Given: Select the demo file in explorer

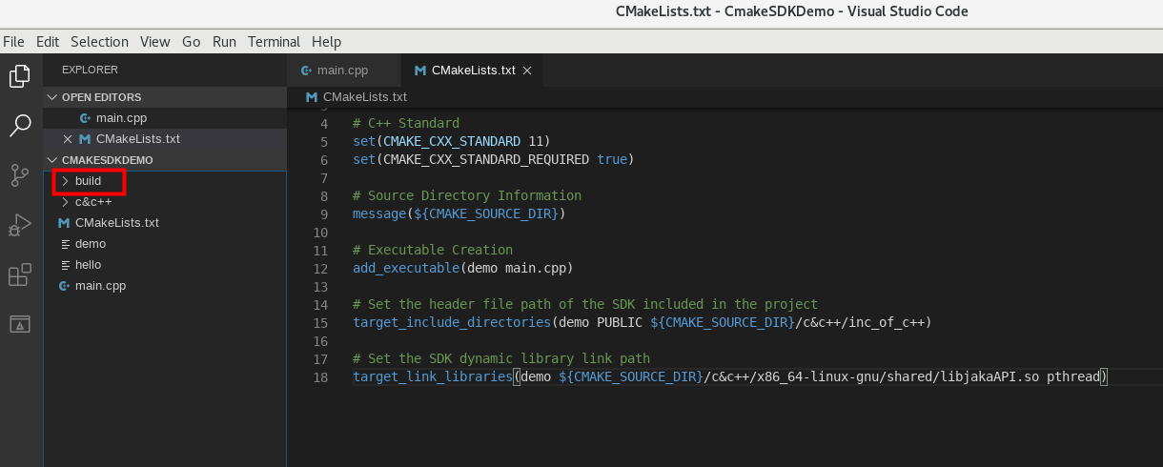Looking at the screenshot, I should (90, 244).
